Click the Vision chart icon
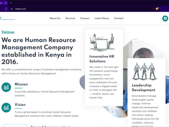The height and width of the screenshot is (127, 169). 6,108
